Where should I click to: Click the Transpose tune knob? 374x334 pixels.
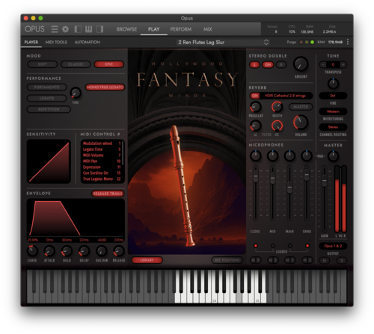point(333,84)
